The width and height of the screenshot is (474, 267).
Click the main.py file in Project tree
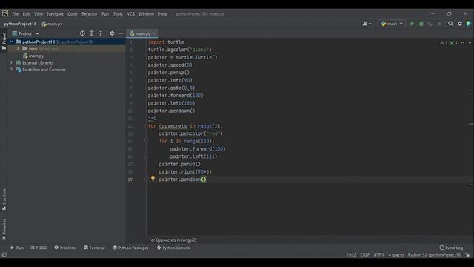click(33, 56)
